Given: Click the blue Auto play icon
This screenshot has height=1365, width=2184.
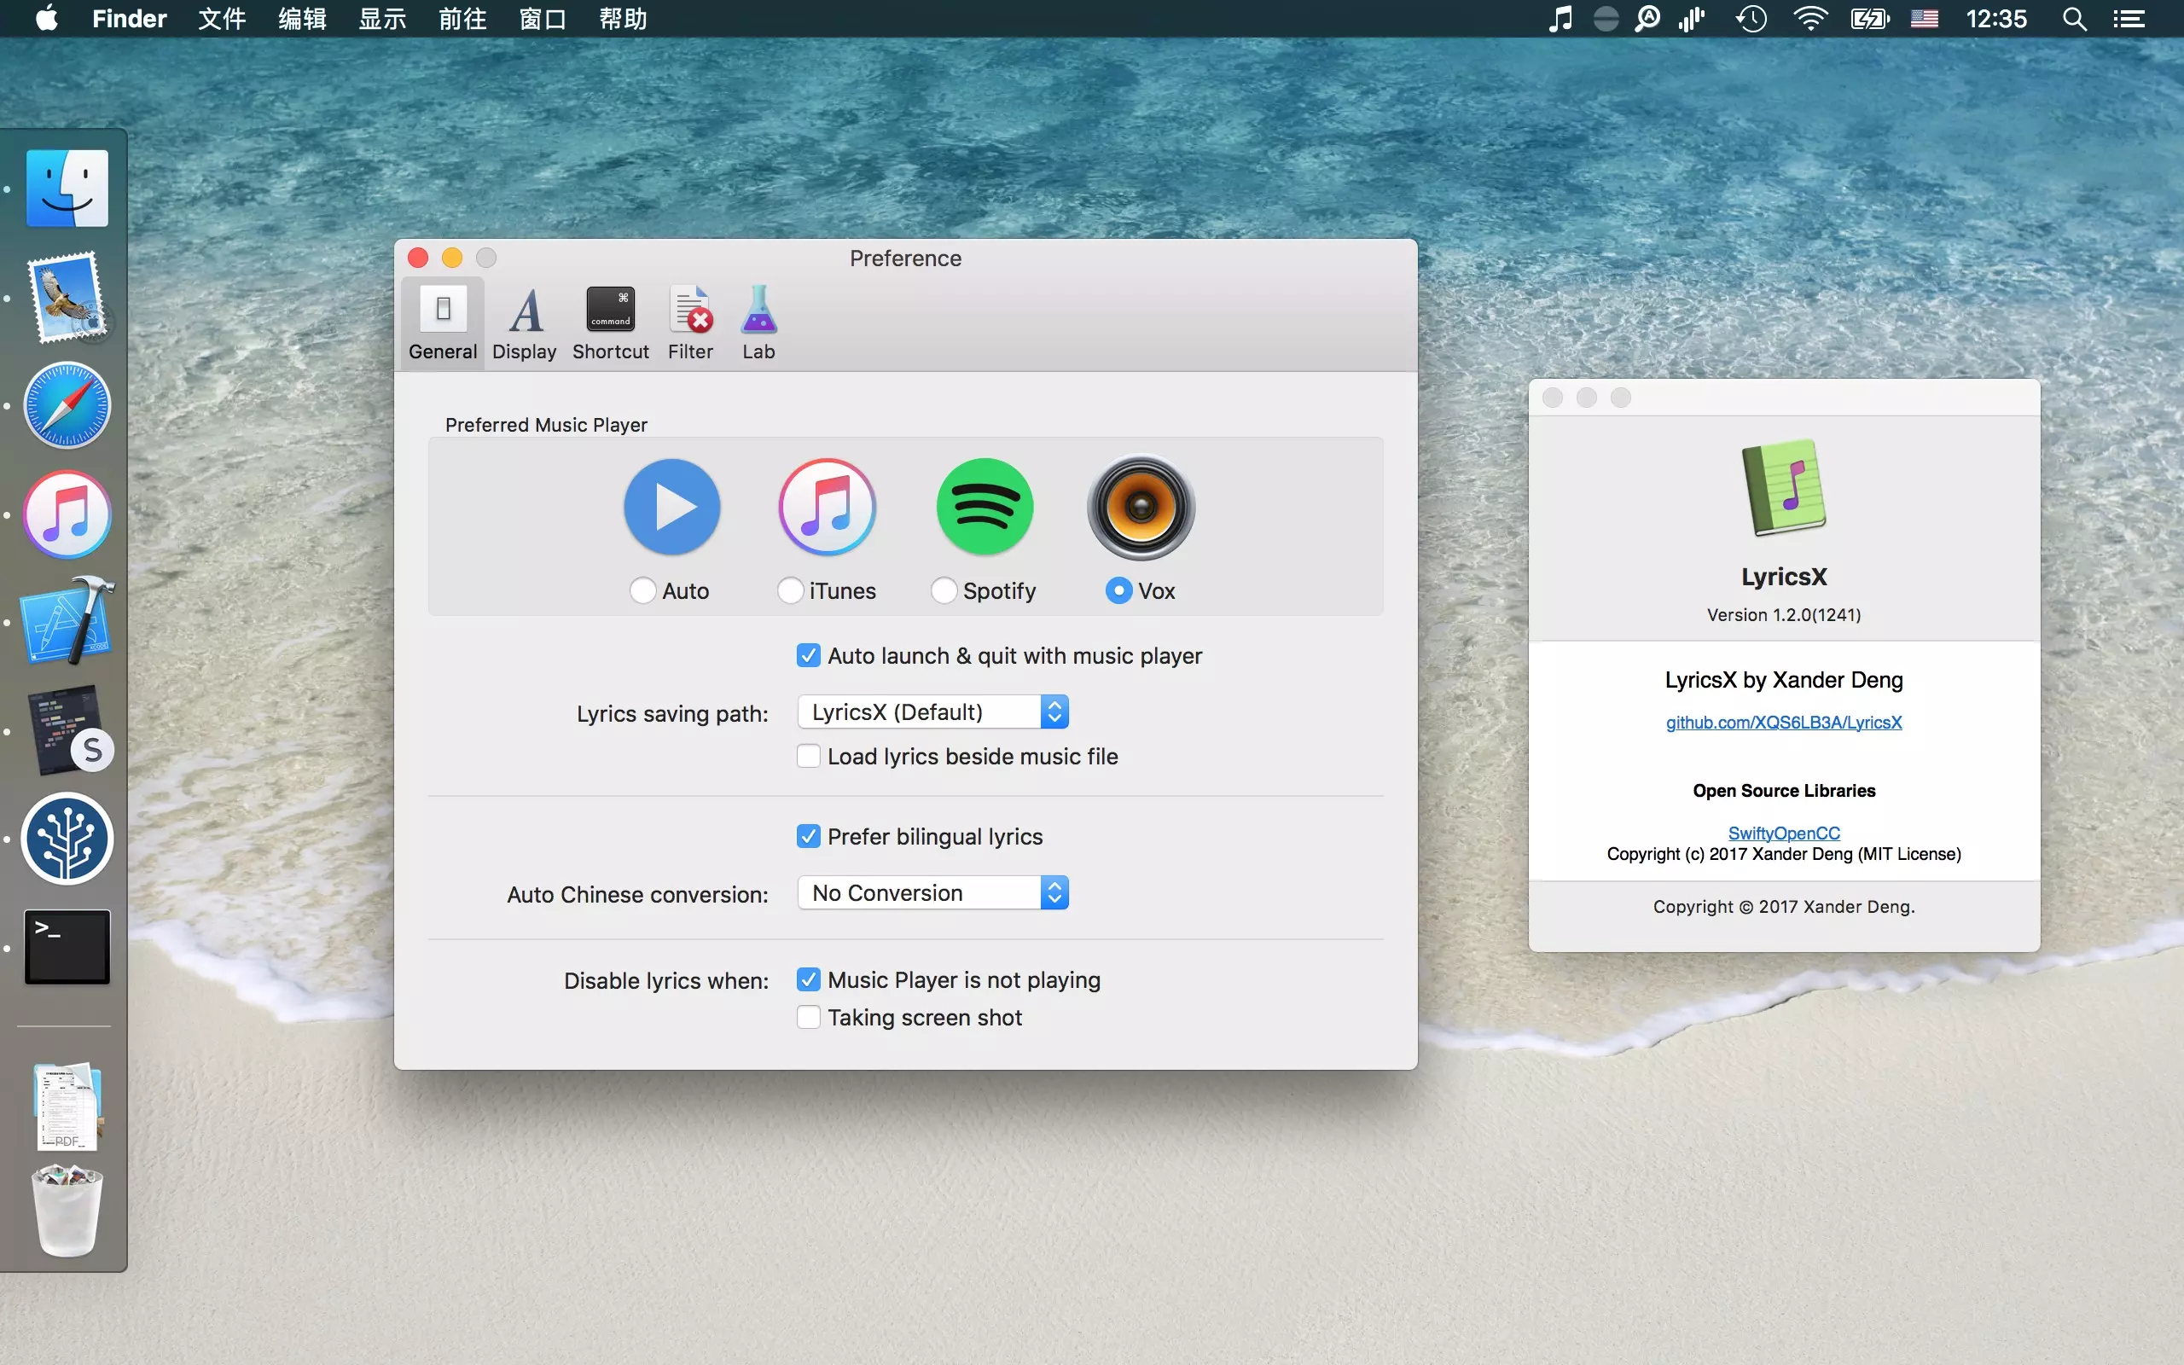Looking at the screenshot, I should coord(672,507).
